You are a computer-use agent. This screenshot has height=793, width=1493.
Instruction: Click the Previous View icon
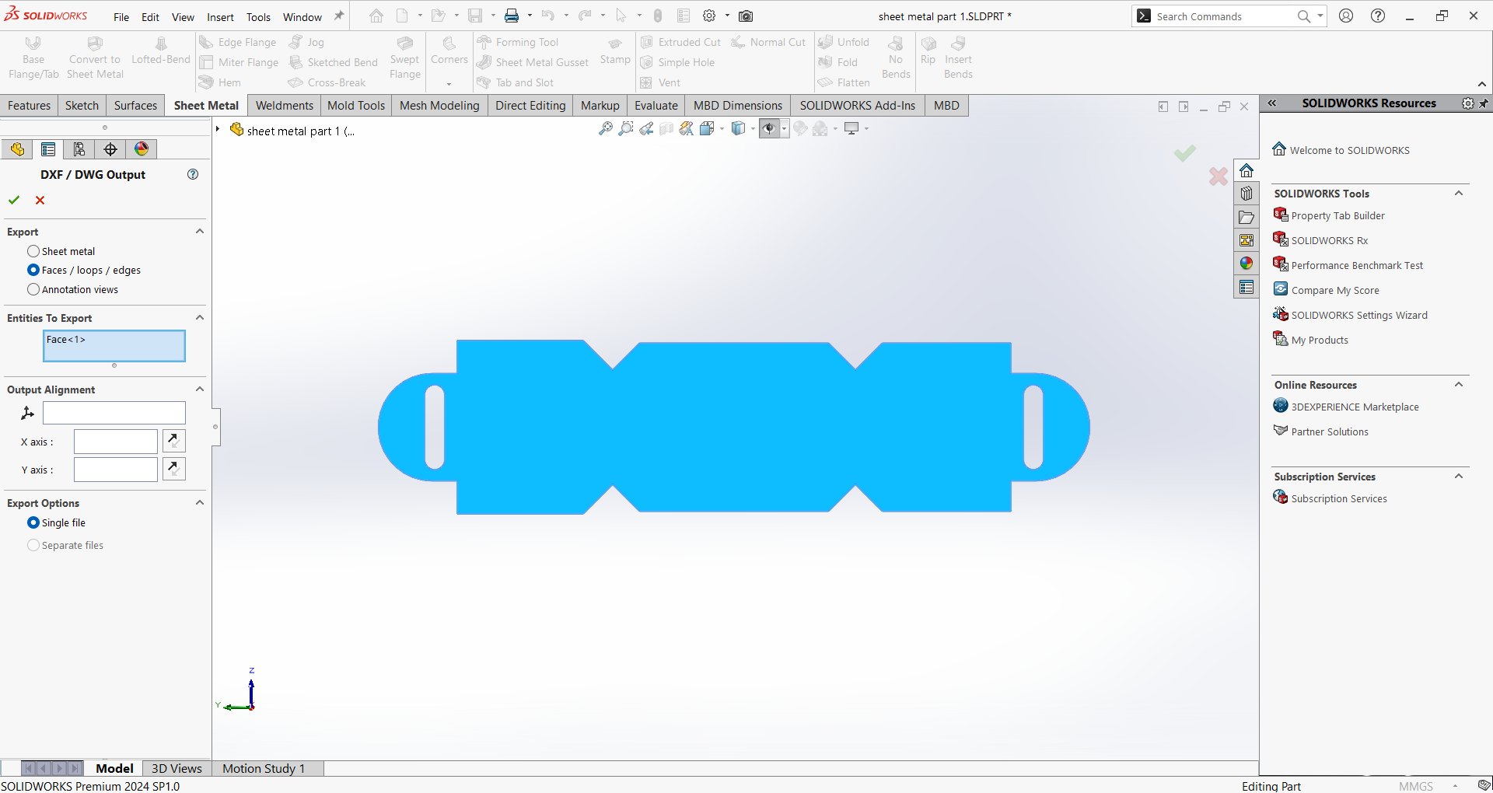(x=646, y=128)
